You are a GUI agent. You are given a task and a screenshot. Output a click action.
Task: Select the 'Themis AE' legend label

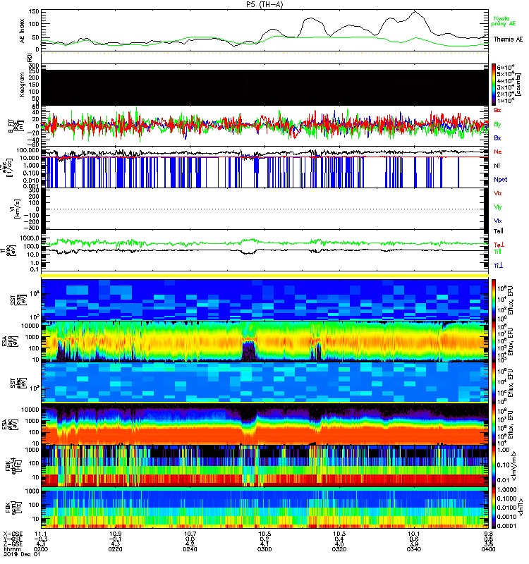tap(508, 39)
